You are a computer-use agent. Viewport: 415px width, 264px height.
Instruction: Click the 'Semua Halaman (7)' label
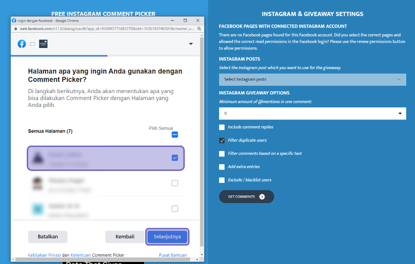[50, 131]
